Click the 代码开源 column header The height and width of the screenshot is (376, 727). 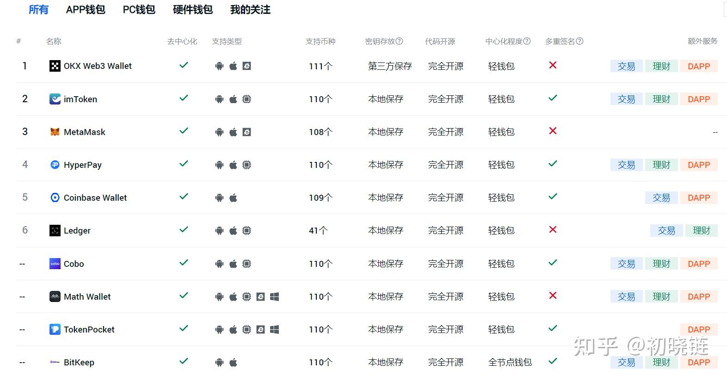click(440, 41)
